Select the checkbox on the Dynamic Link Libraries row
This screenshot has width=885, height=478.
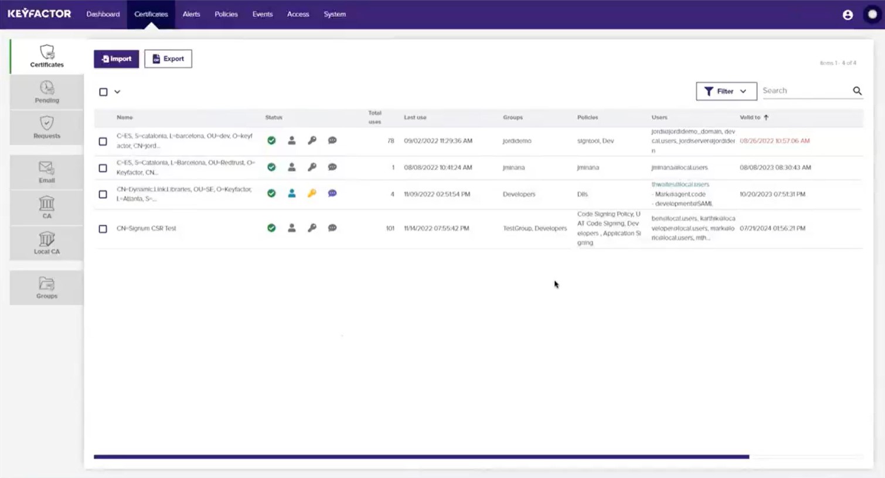103,194
